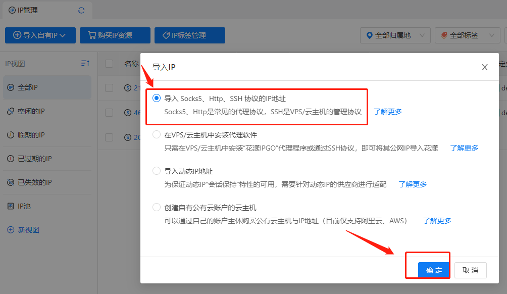Open the 已失效的IP view
Screen dimensions: 507x294
click(x=34, y=182)
